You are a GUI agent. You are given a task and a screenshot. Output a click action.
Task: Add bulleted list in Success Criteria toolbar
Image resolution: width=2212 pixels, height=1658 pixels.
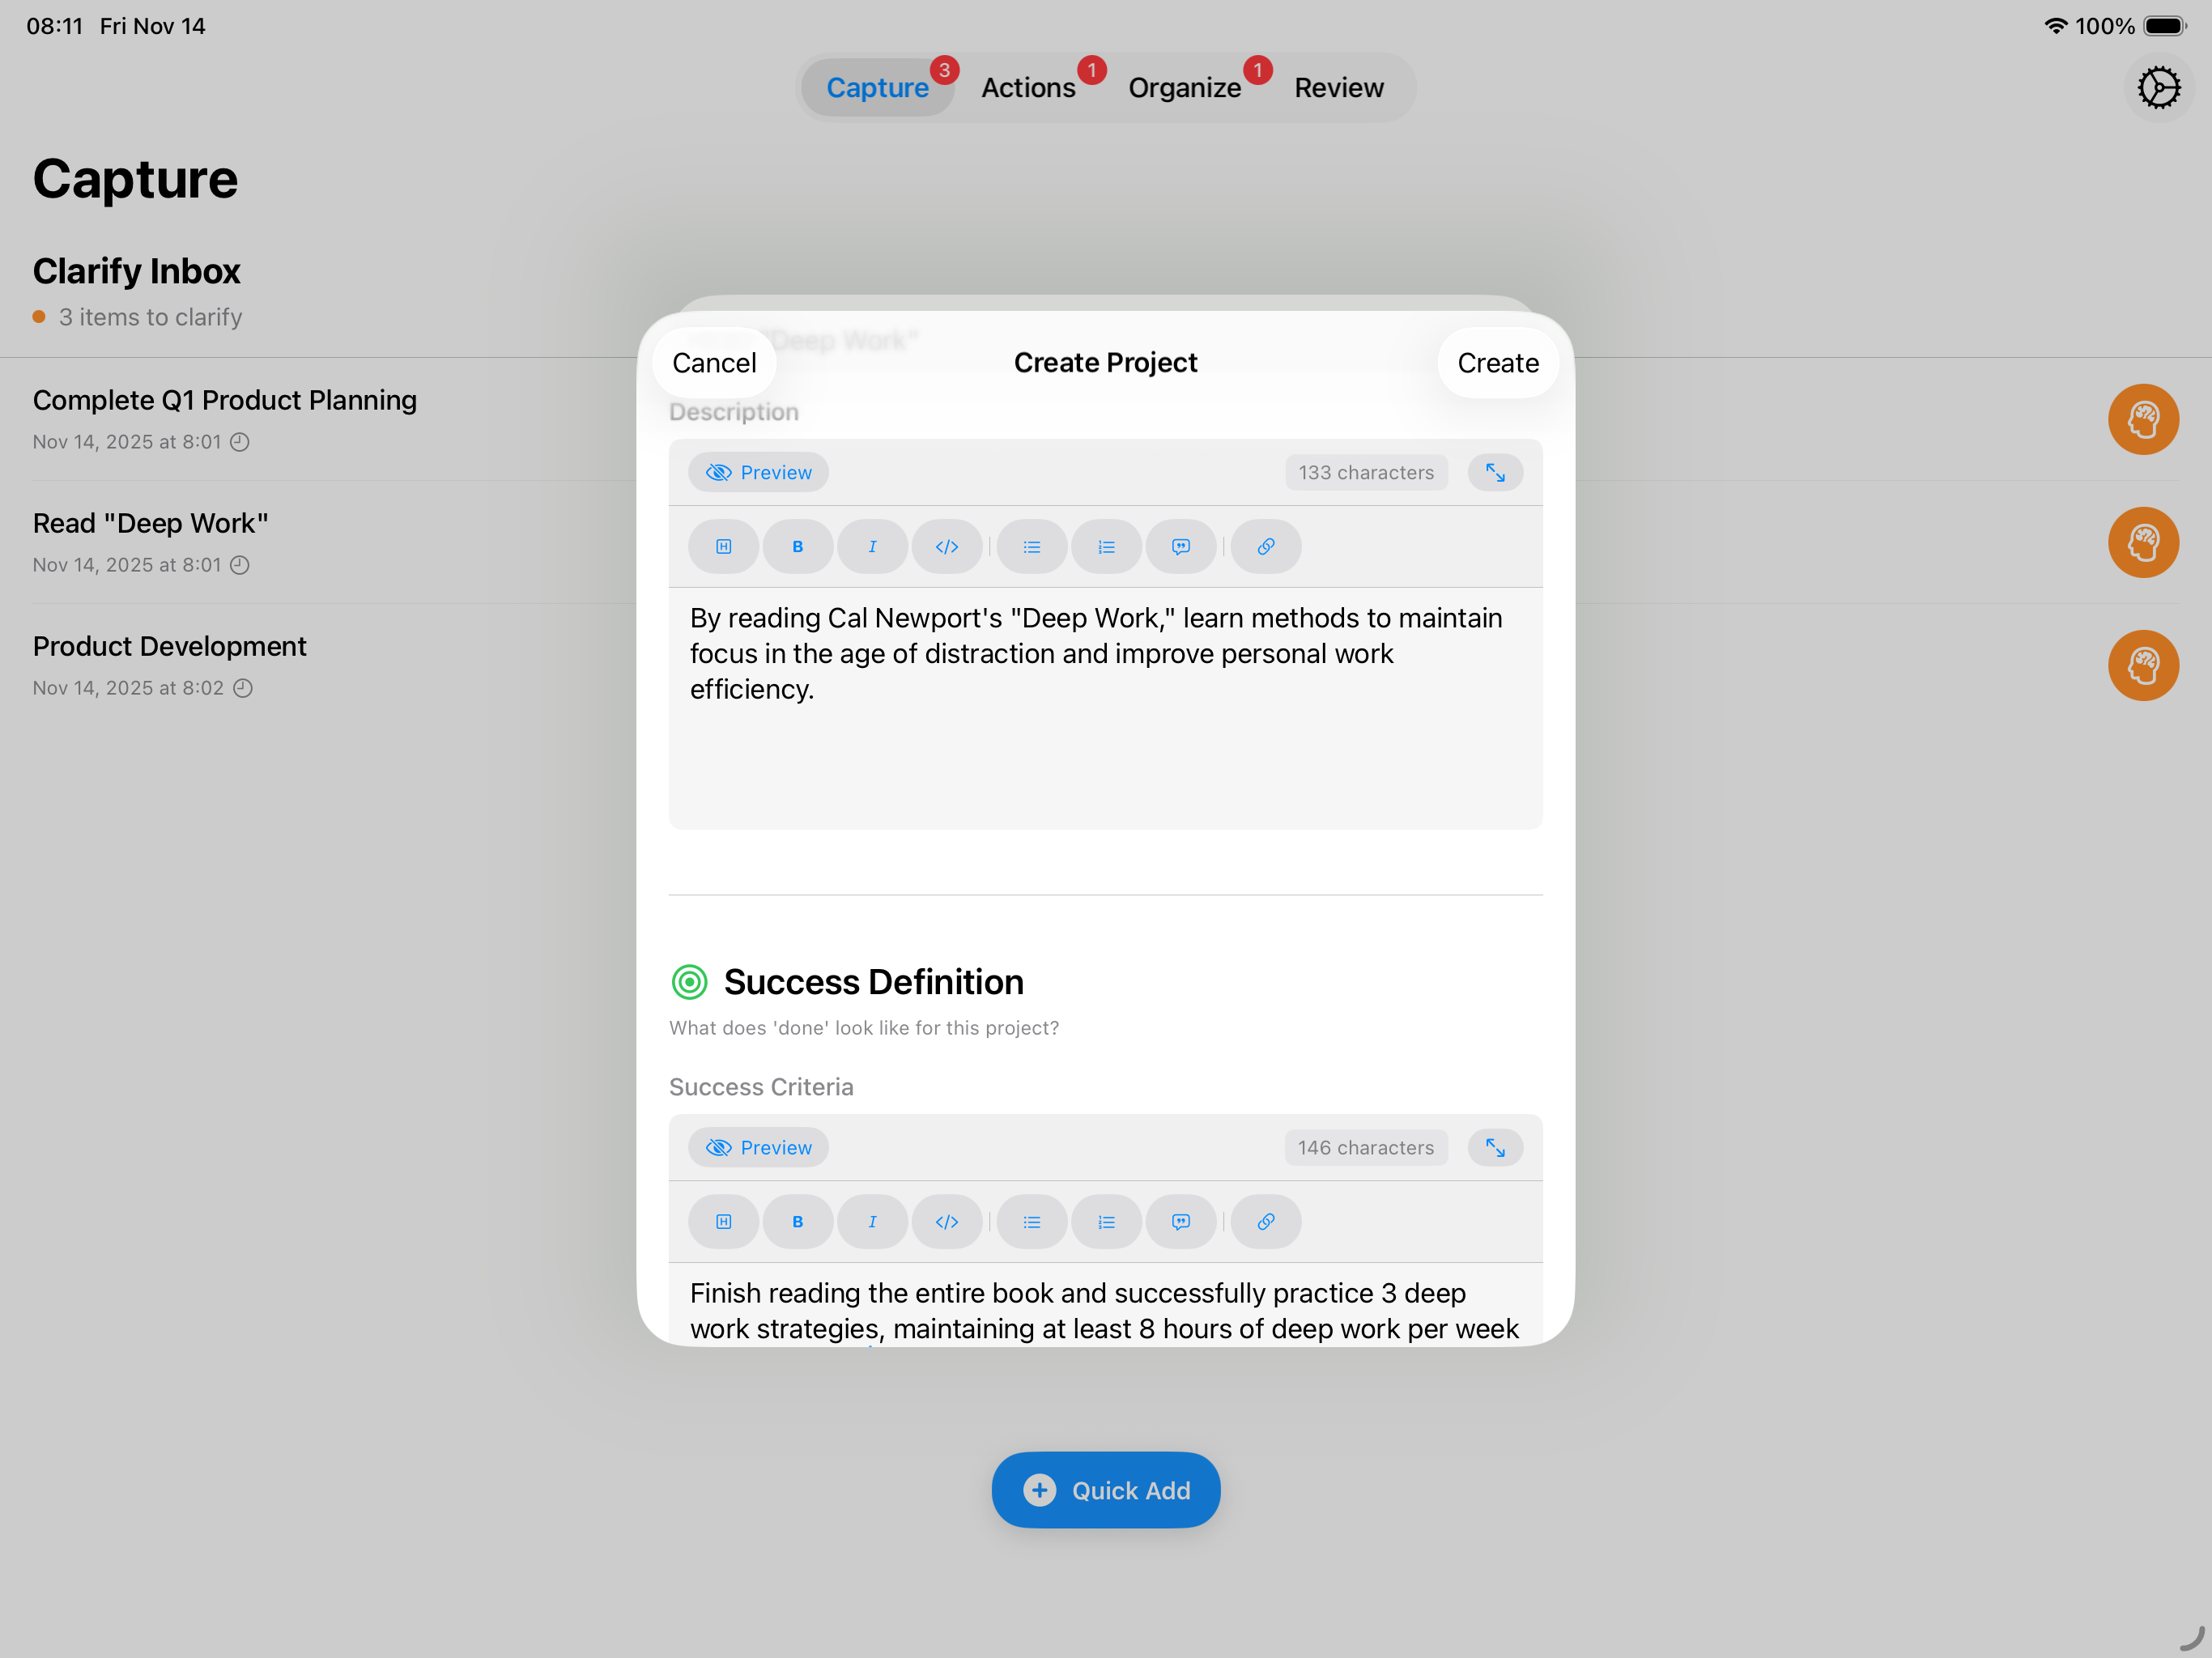click(x=1031, y=1221)
